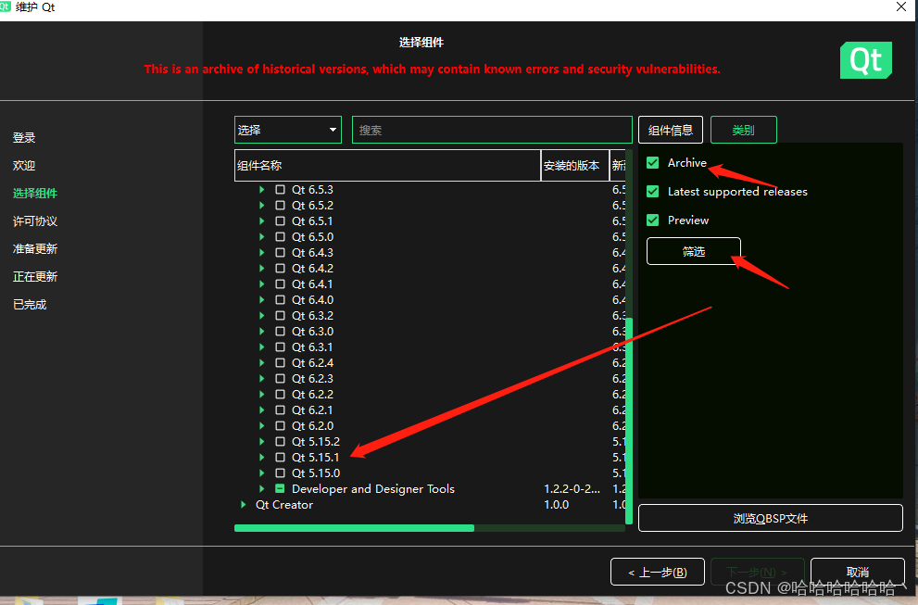Click 浏览QBSP文件 button
Viewport: 918px width, 605px height.
(x=771, y=518)
